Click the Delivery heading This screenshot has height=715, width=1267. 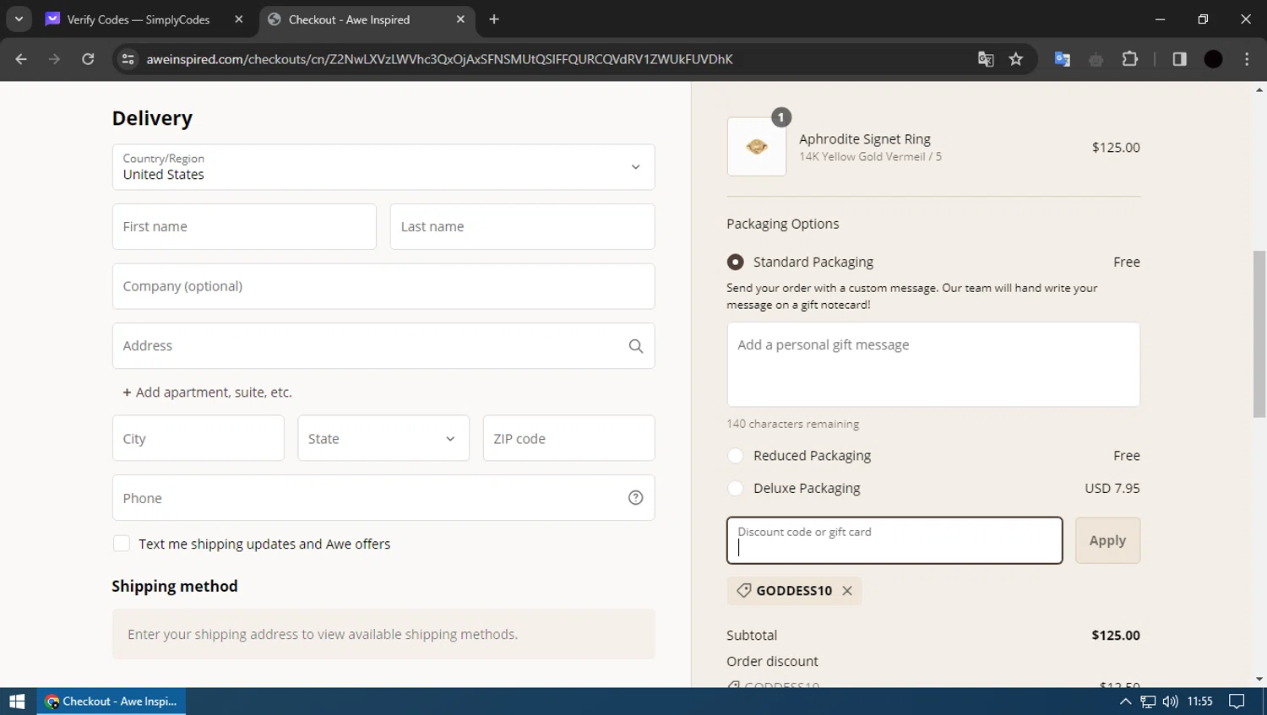coord(152,118)
